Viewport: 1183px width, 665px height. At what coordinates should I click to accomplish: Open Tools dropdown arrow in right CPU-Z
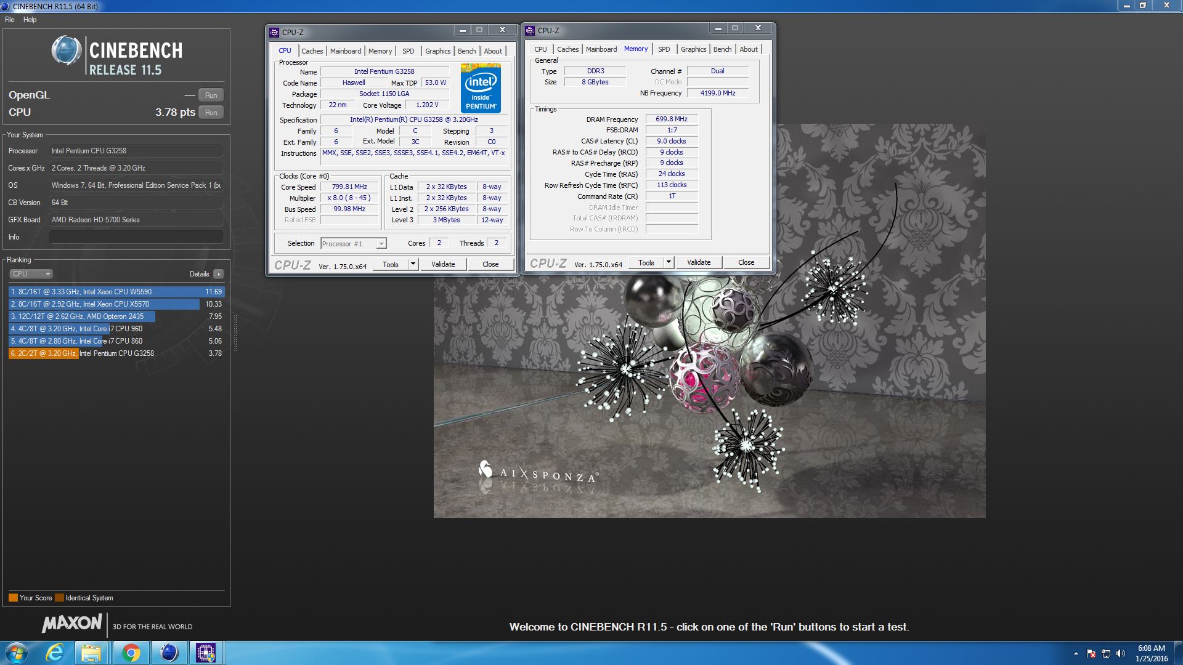(x=669, y=262)
